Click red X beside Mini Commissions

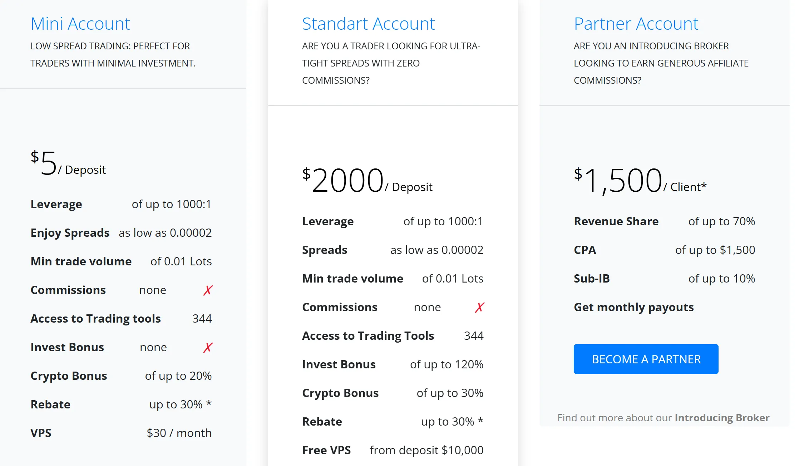[208, 290]
